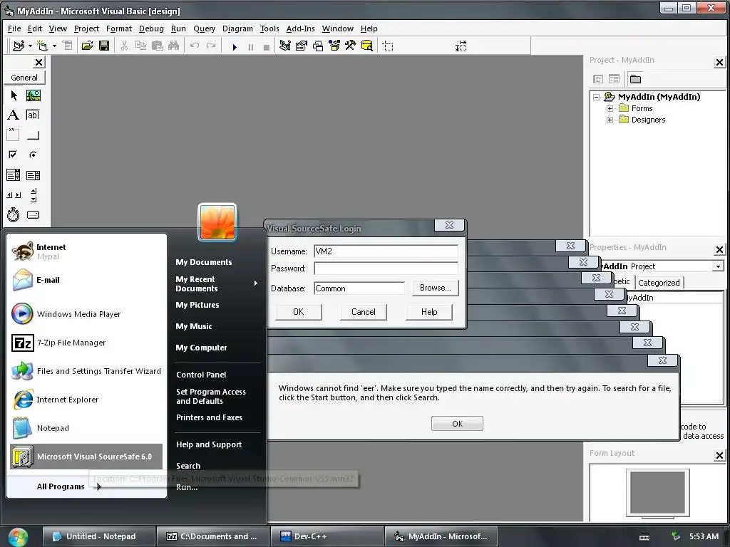Expand the Designers folder in project tree
The height and width of the screenshot is (547, 730).
[610, 120]
